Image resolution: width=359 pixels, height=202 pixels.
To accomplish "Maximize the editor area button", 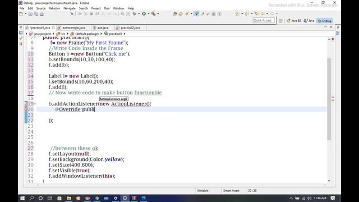I will pos(331,27).
